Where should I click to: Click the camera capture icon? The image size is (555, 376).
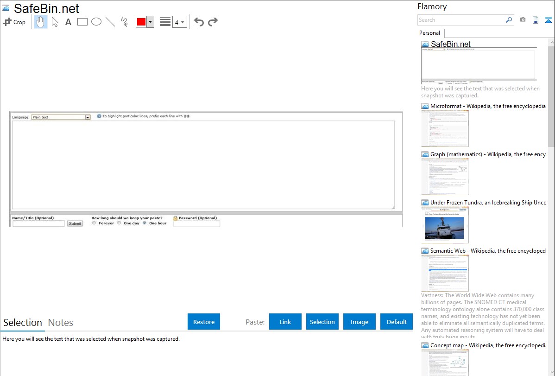click(x=523, y=20)
